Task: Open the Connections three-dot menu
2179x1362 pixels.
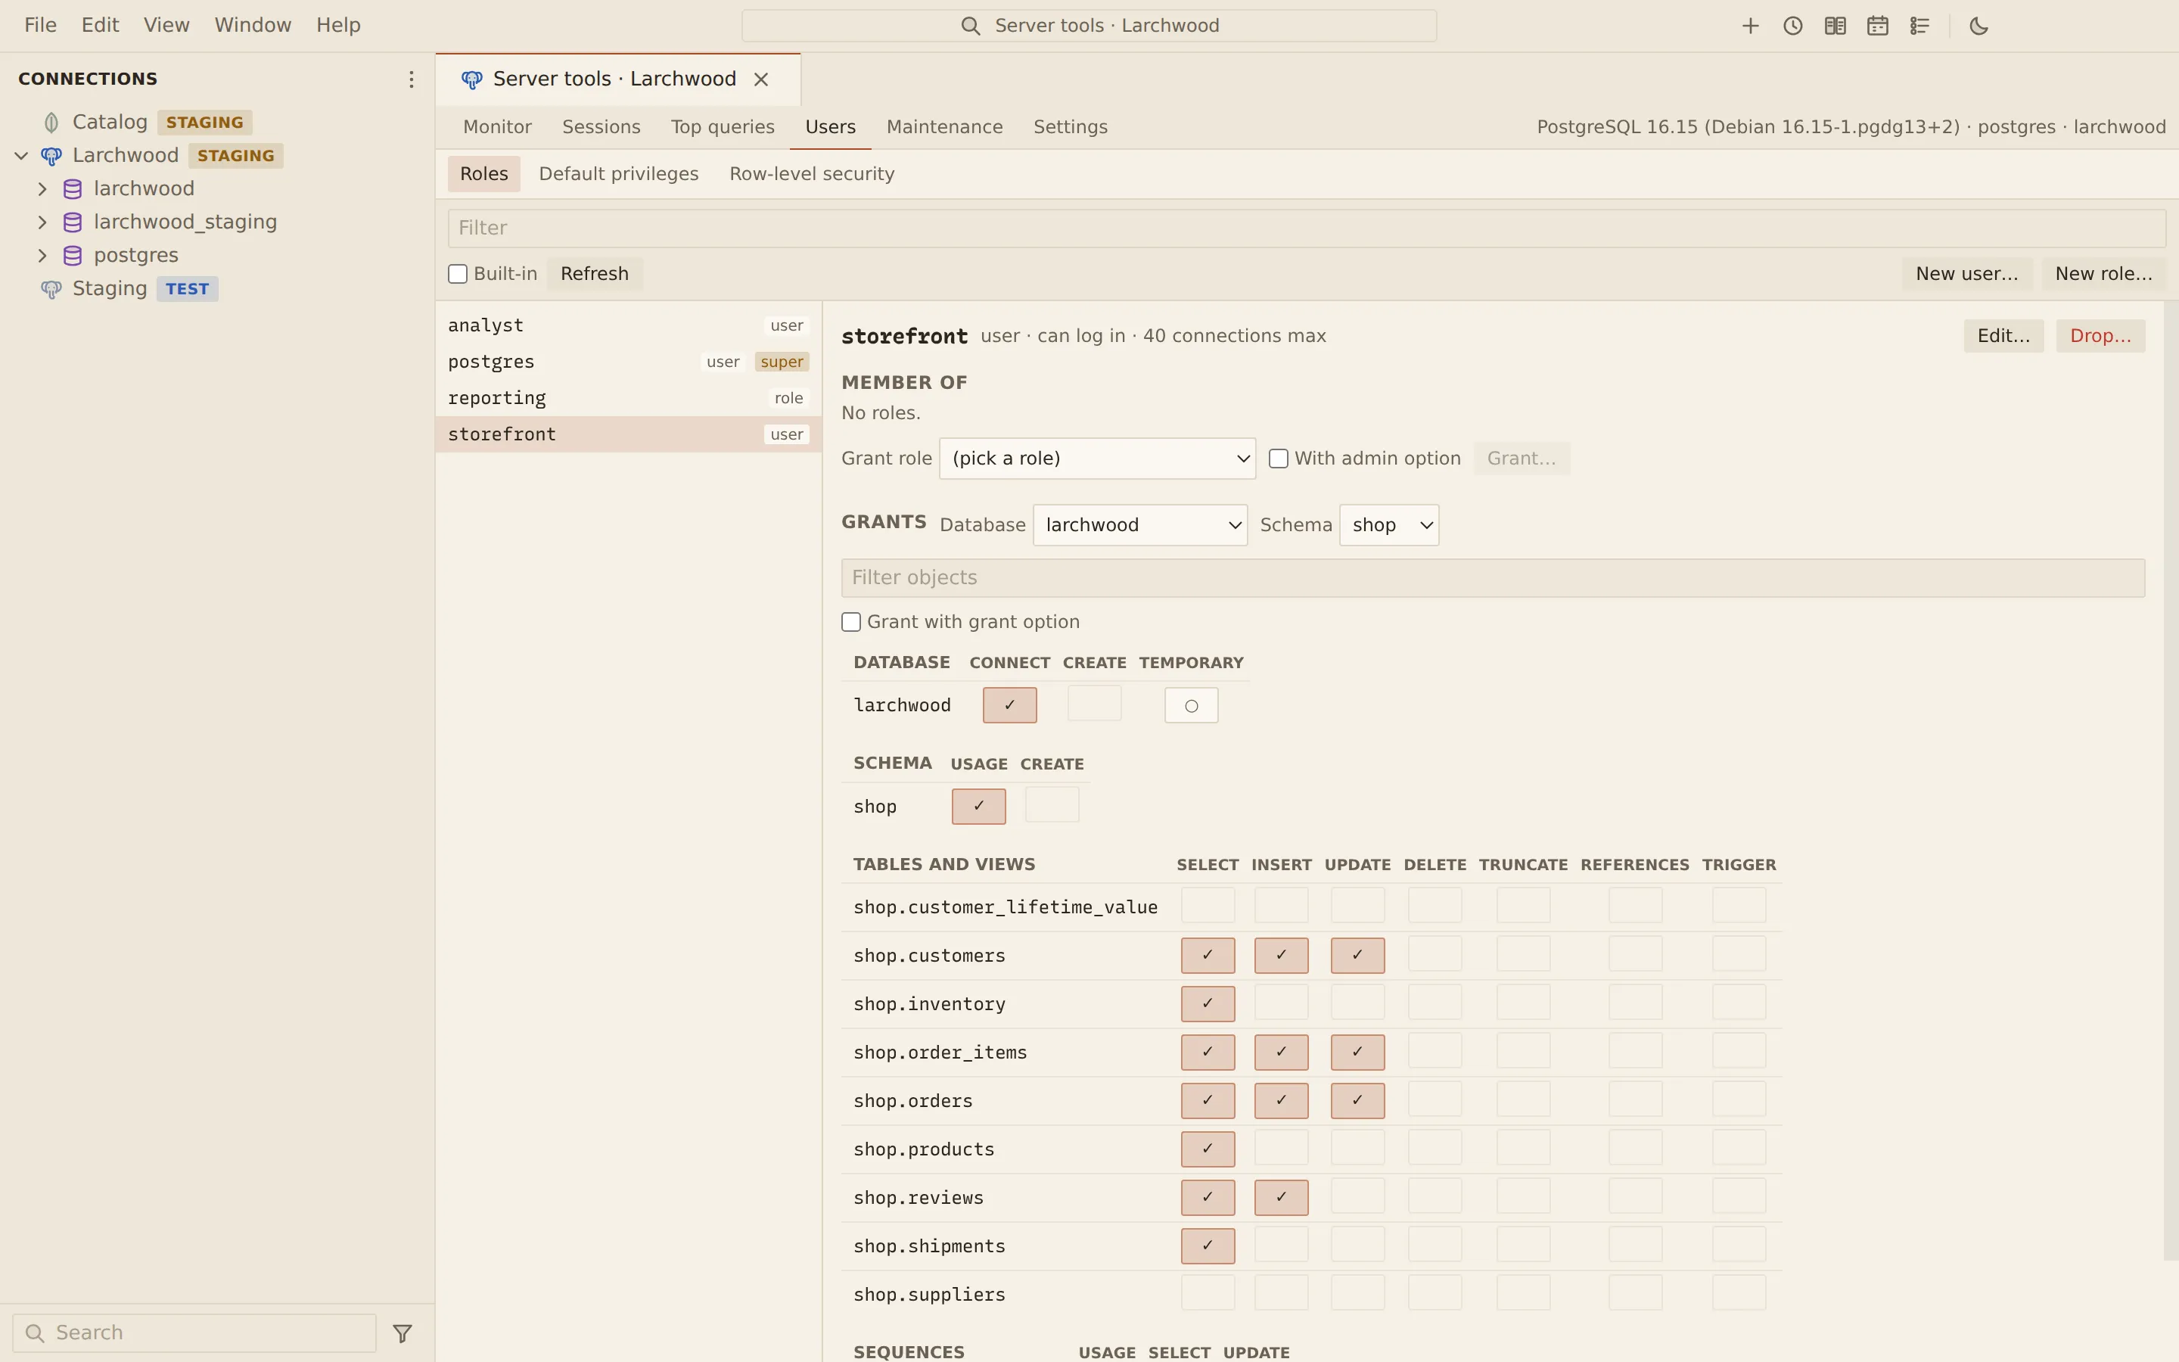Action: tap(411, 79)
